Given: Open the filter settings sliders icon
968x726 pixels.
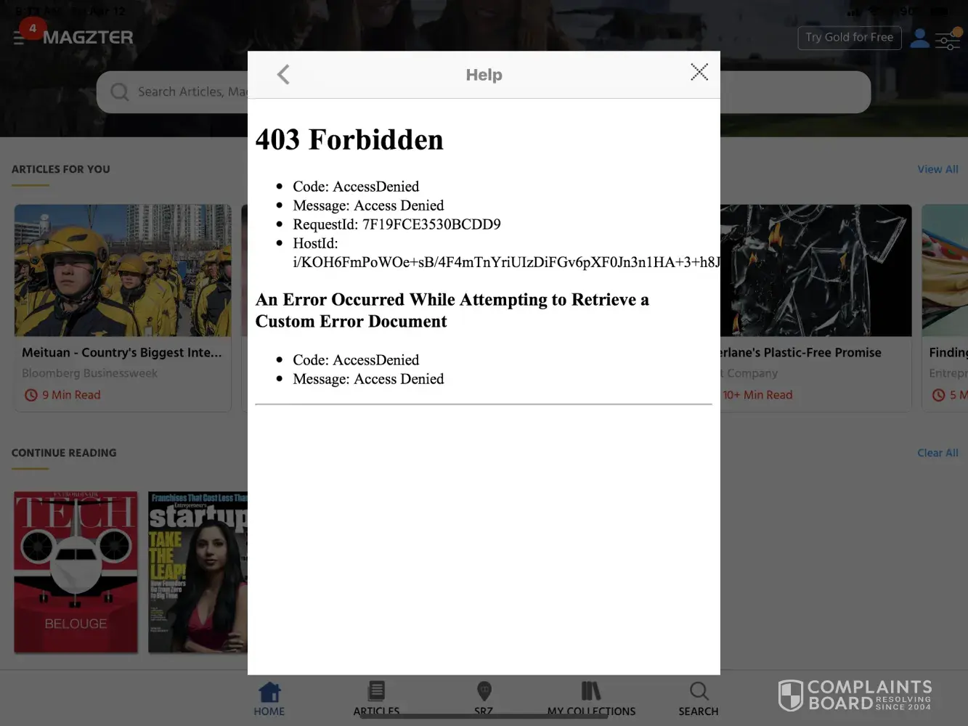Looking at the screenshot, I should (x=948, y=39).
